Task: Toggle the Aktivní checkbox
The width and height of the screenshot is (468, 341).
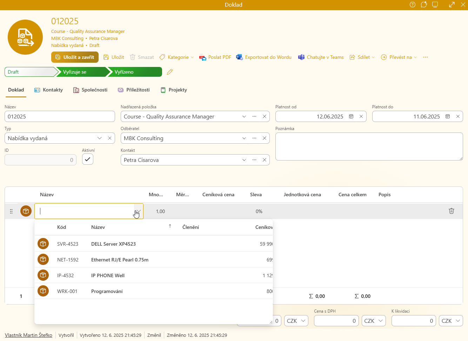Action: [x=88, y=159]
